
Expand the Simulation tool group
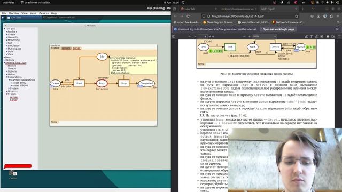coord(6,46)
